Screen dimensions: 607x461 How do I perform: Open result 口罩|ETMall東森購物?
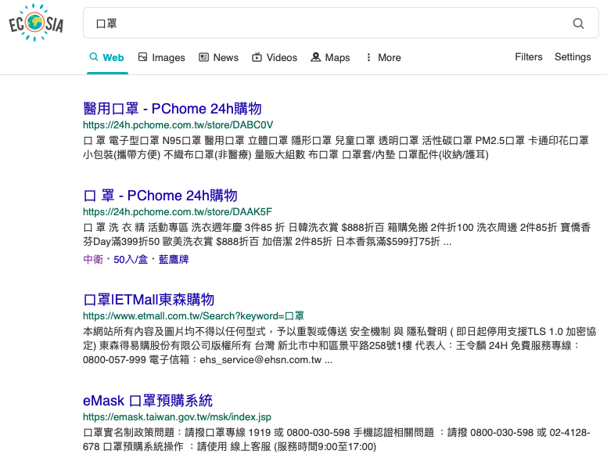[149, 300]
